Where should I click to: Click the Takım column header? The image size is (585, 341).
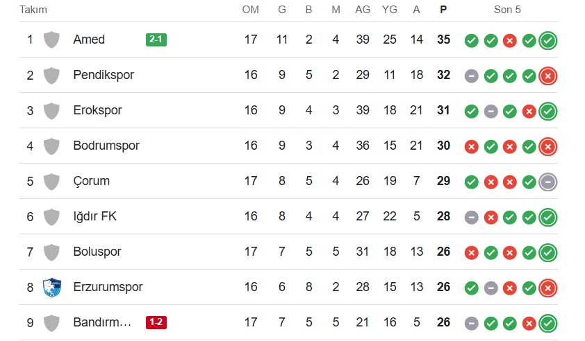point(33,10)
